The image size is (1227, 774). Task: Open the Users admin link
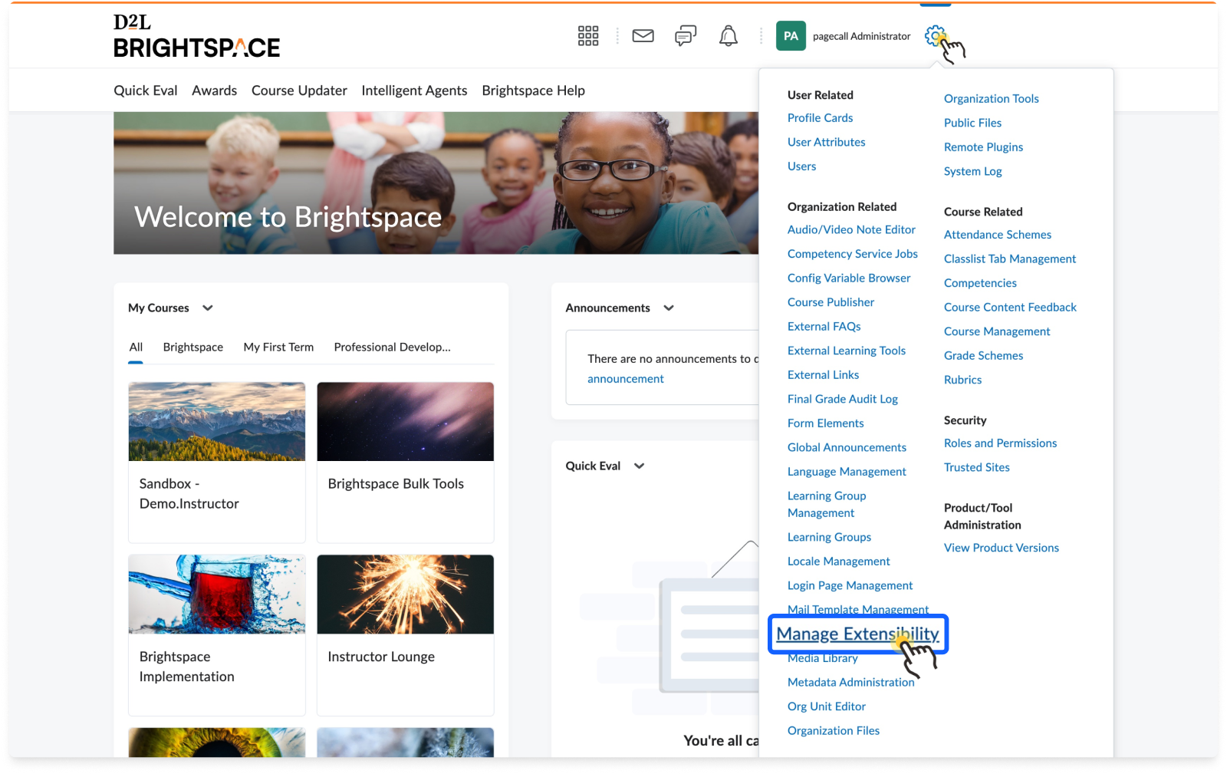click(801, 166)
